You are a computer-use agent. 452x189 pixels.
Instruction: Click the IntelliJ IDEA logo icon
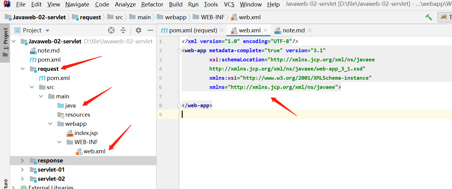pos(7,4)
